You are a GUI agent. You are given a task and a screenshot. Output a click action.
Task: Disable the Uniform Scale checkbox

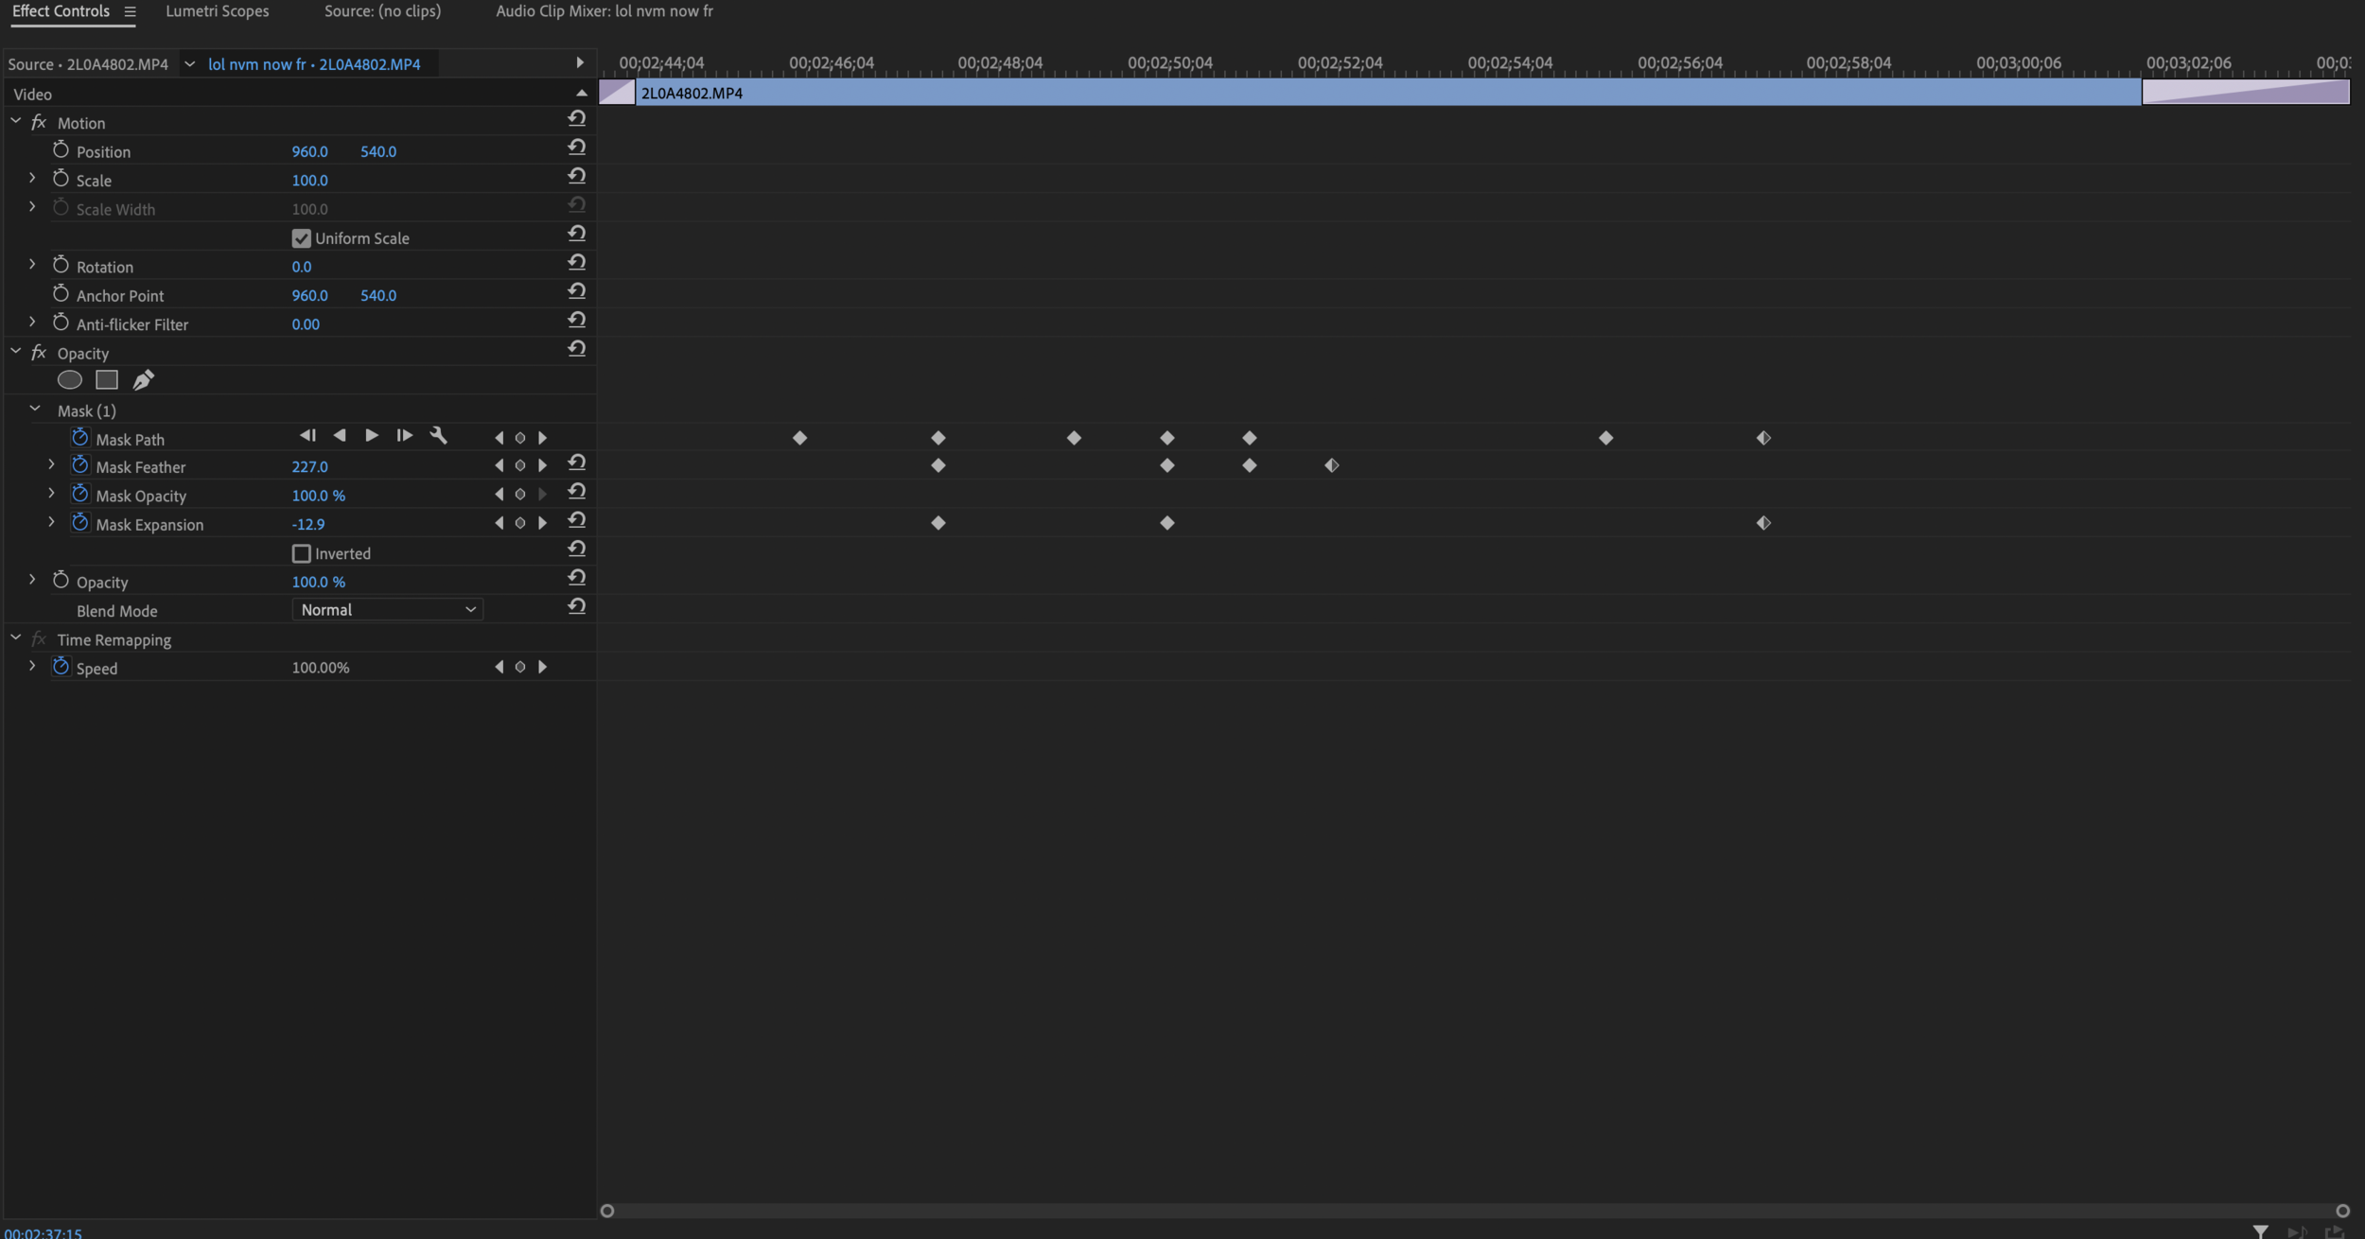pos(301,237)
